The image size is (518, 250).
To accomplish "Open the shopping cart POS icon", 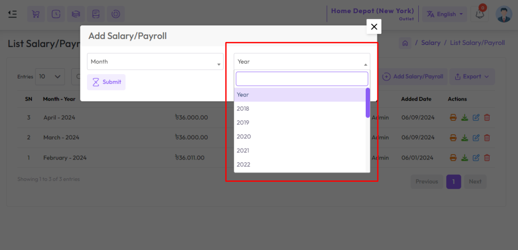I will [36, 14].
